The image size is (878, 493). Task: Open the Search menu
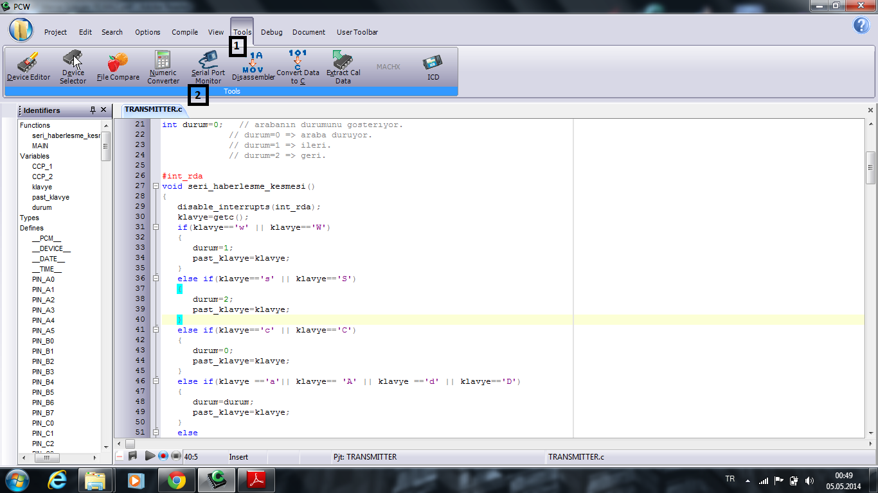pos(112,32)
